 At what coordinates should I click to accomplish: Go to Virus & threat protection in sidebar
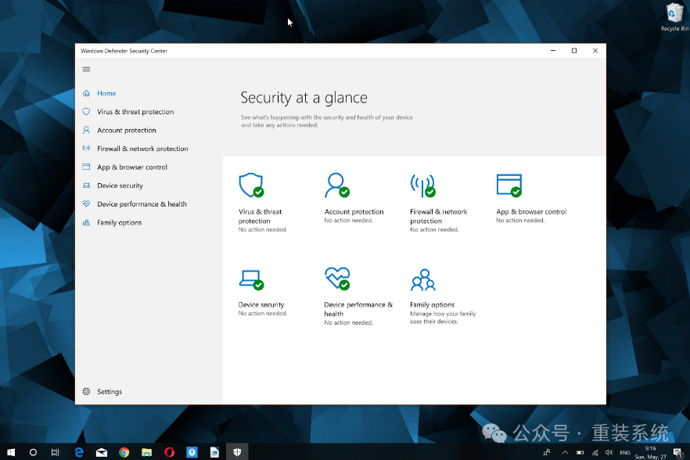pos(135,112)
